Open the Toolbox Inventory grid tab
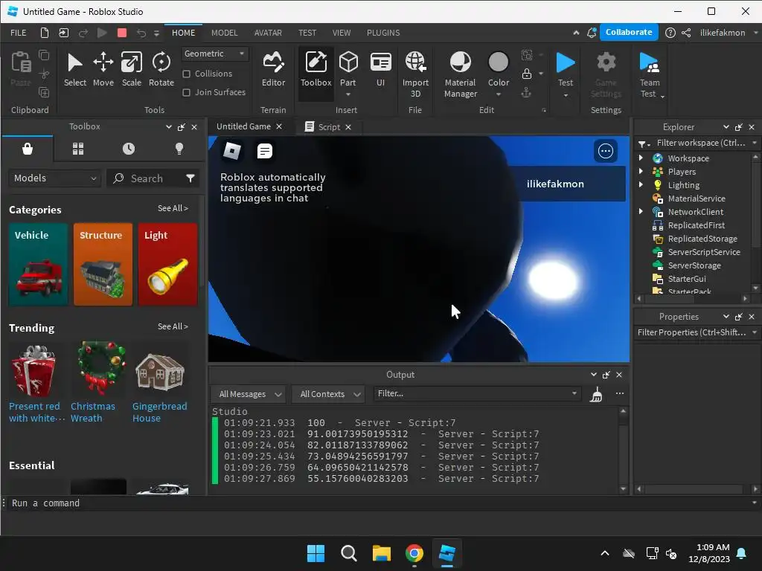Image resolution: width=762 pixels, height=571 pixels. coord(78,149)
